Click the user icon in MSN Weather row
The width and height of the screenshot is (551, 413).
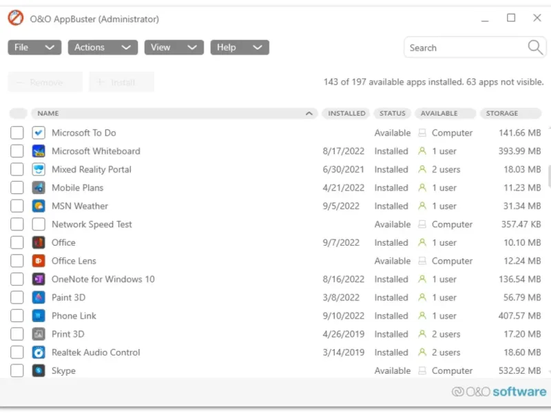[422, 206]
